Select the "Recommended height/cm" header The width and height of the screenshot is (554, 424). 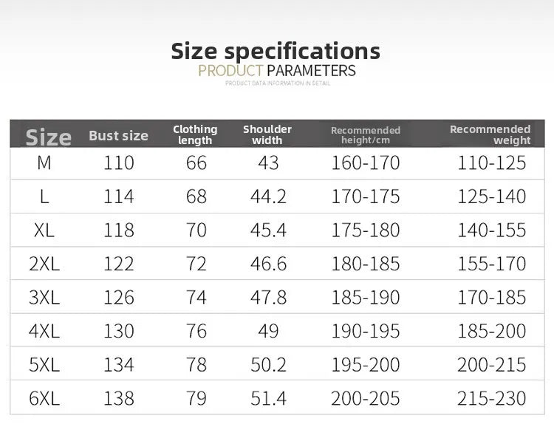(x=365, y=134)
